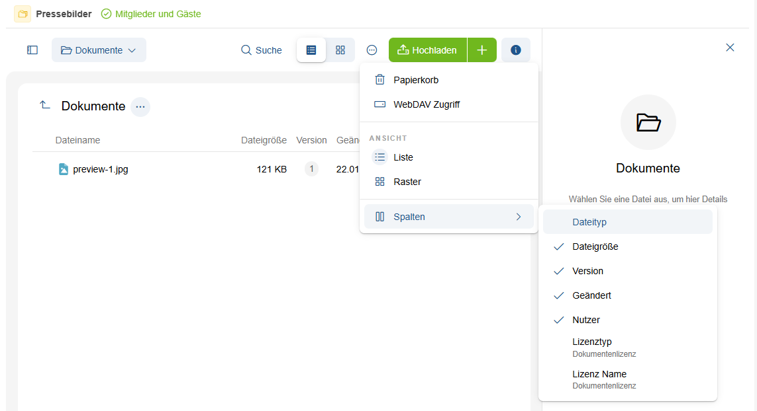Viewport: 757px width, 411px height.
Task: Click the Hochladen upload button
Action: [x=428, y=50]
